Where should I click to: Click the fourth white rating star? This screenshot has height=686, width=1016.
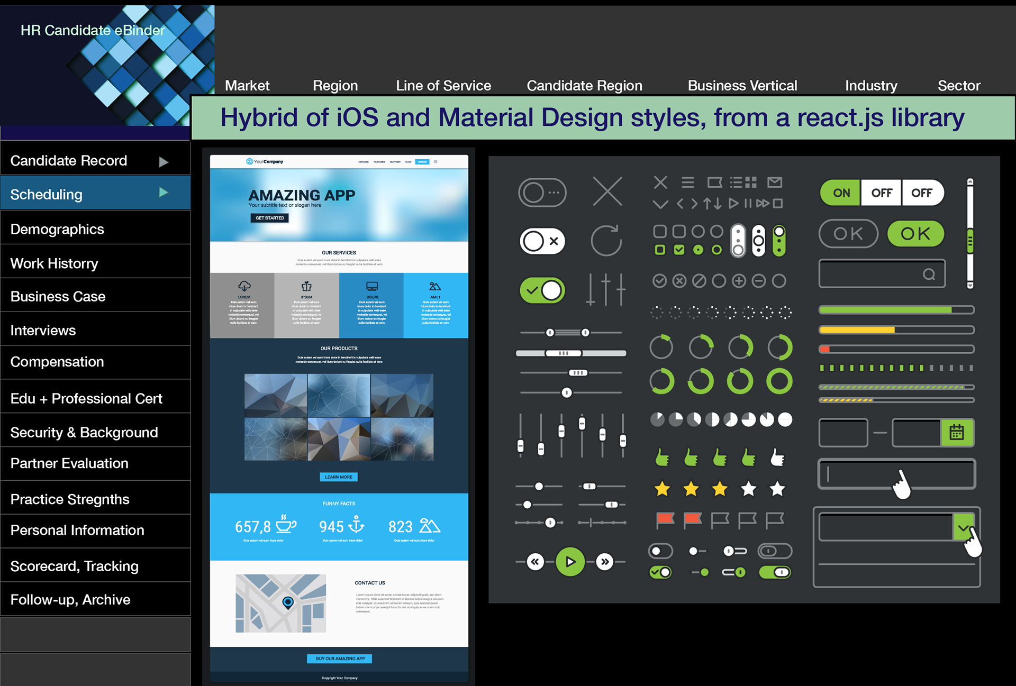click(748, 489)
